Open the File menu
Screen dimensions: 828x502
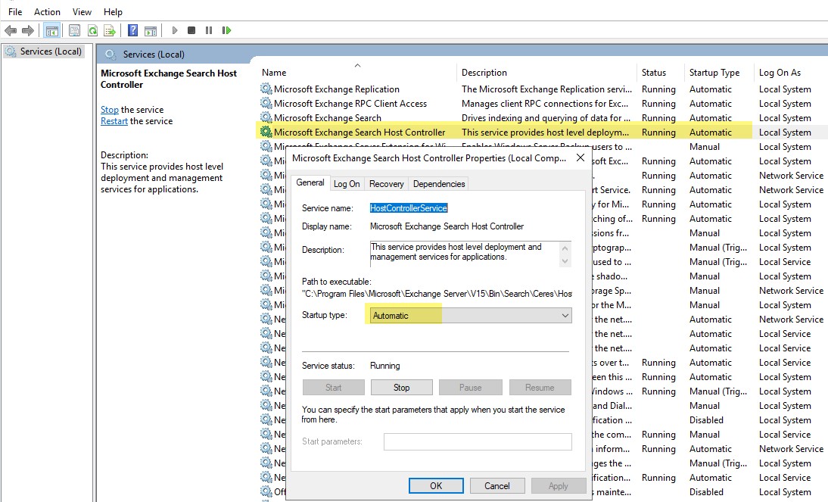coord(15,11)
